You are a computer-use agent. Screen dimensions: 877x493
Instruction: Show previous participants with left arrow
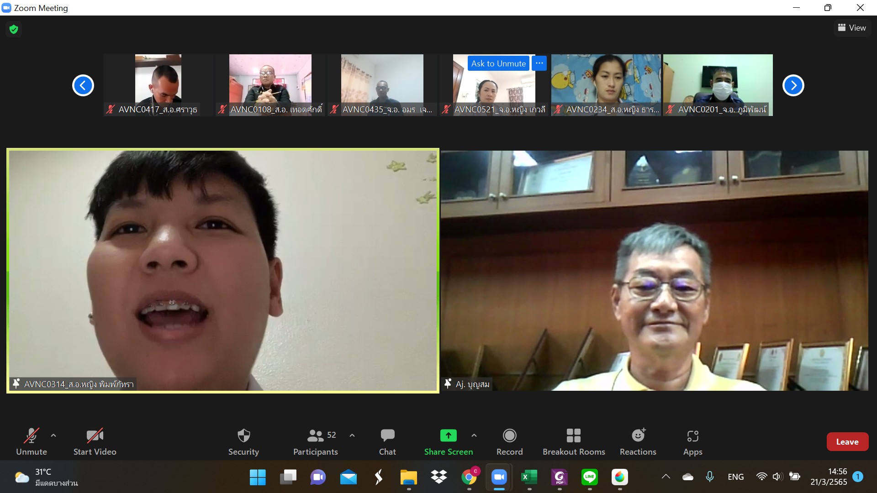83,85
